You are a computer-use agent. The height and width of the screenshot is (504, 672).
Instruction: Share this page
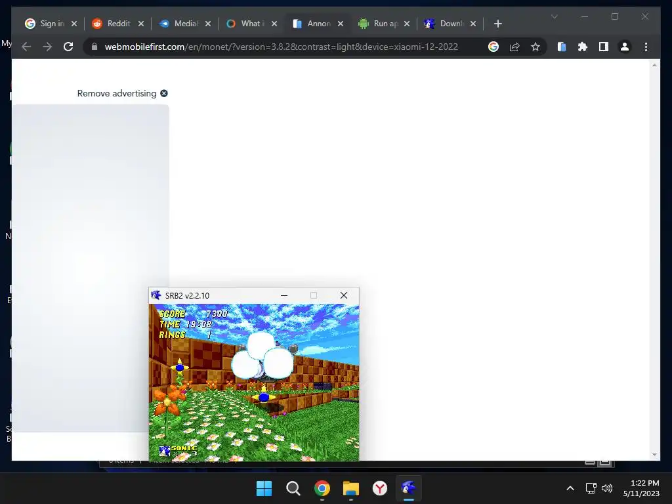pos(514,47)
